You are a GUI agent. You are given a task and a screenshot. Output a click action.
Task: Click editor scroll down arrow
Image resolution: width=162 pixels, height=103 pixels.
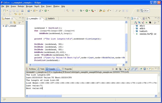coord(126,62)
